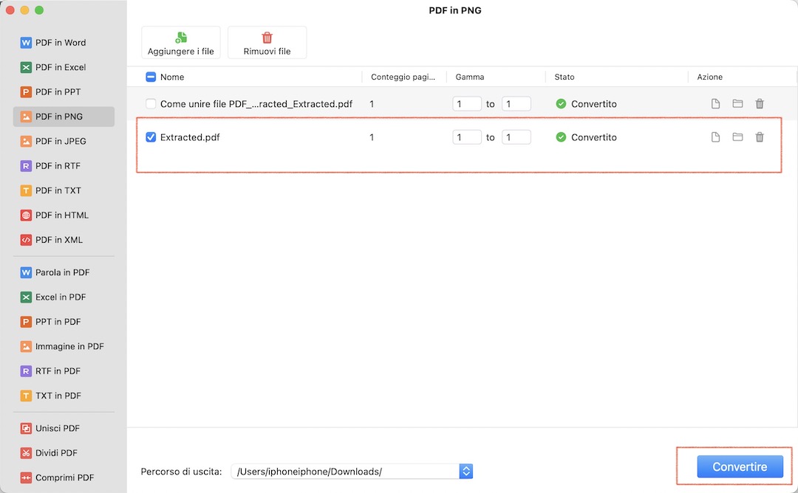Select PDF in JPEG from sidebar
The height and width of the screenshot is (493, 798).
pyautogui.click(x=61, y=141)
